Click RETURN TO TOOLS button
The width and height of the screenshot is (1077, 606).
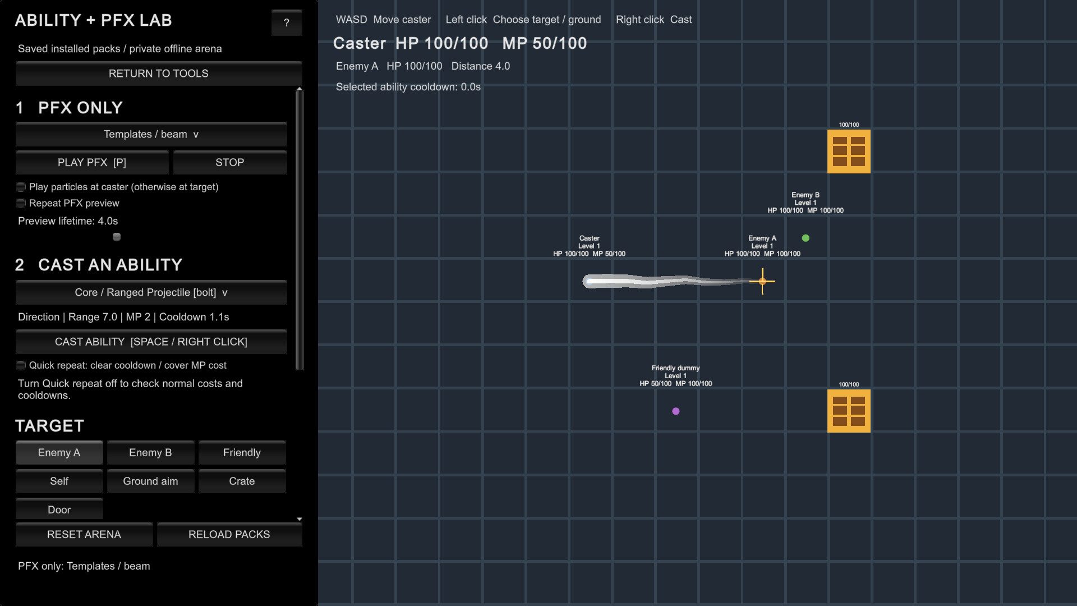tap(159, 74)
